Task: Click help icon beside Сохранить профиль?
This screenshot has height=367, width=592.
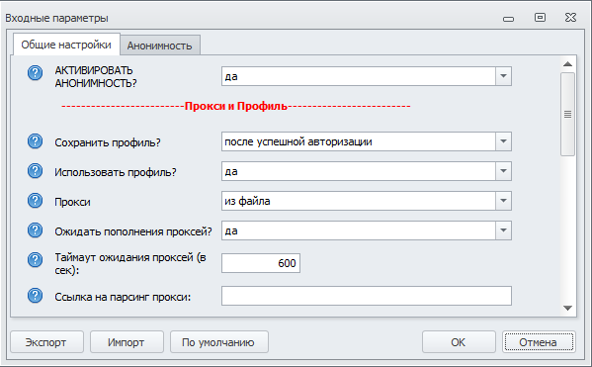Action: coord(36,141)
